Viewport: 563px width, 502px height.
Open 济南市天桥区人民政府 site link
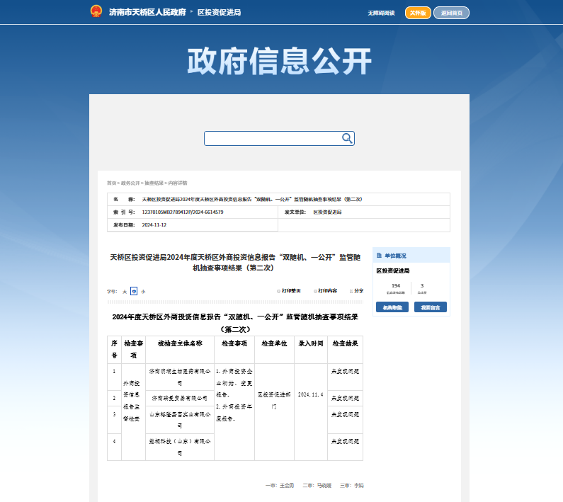(x=147, y=12)
